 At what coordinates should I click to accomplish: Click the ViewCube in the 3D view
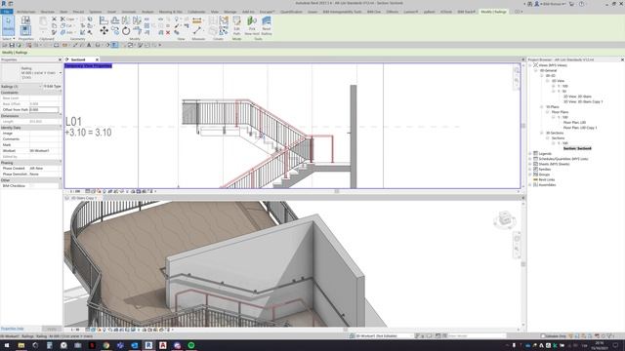tap(505, 219)
